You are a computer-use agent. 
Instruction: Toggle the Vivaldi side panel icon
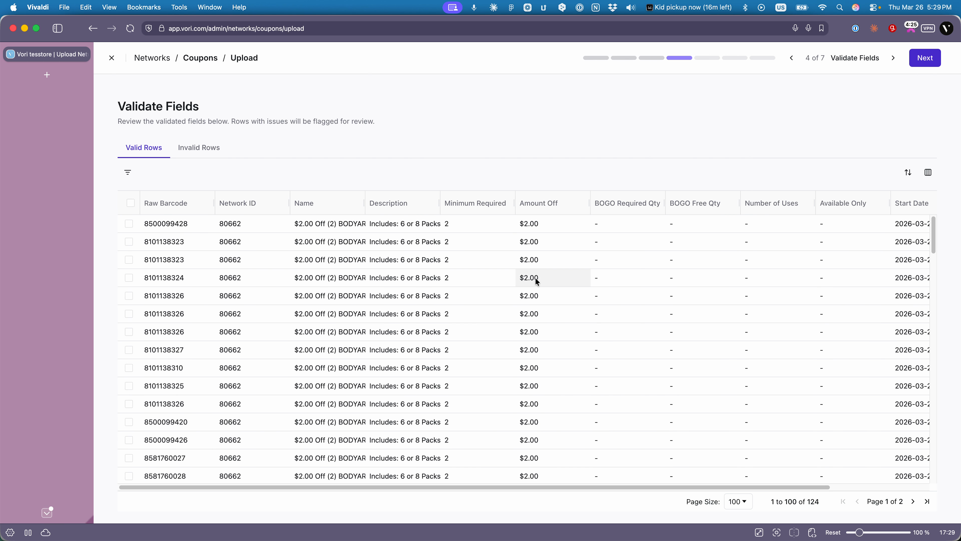tap(58, 28)
